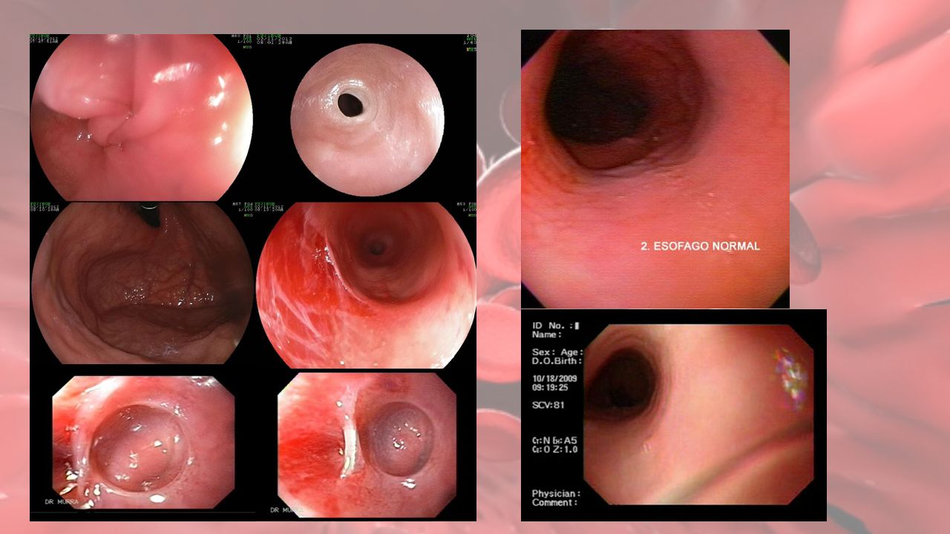The image size is (950, 534).
Task: Click the 'ID No.' label
Action: pyautogui.click(x=552, y=326)
